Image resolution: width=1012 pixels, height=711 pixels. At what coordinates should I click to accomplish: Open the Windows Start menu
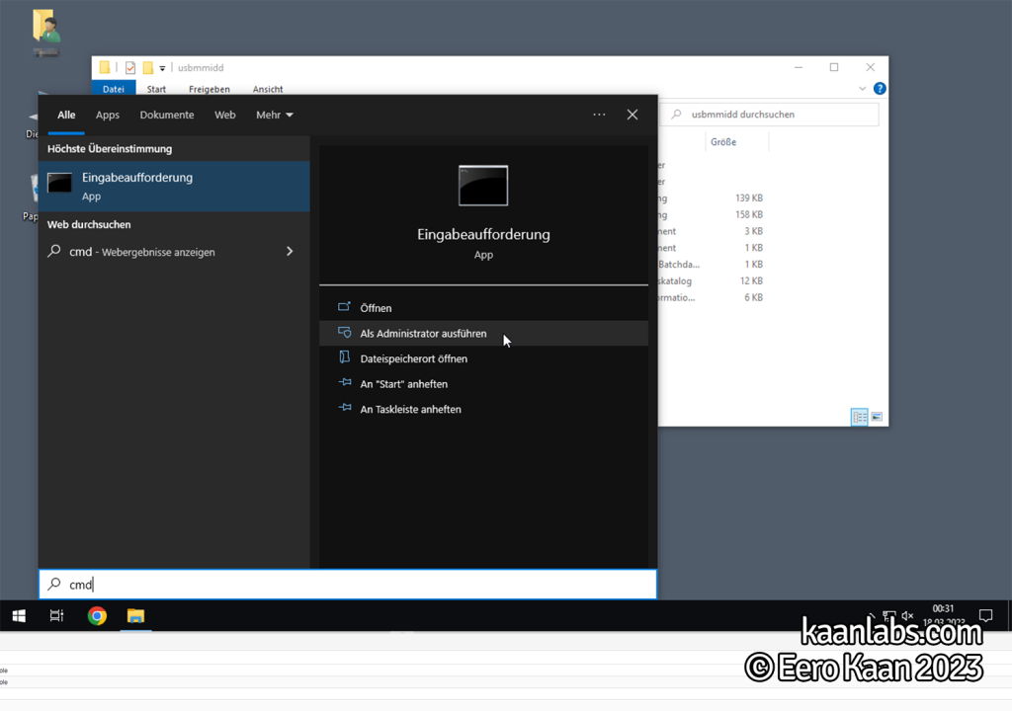(19, 616)
